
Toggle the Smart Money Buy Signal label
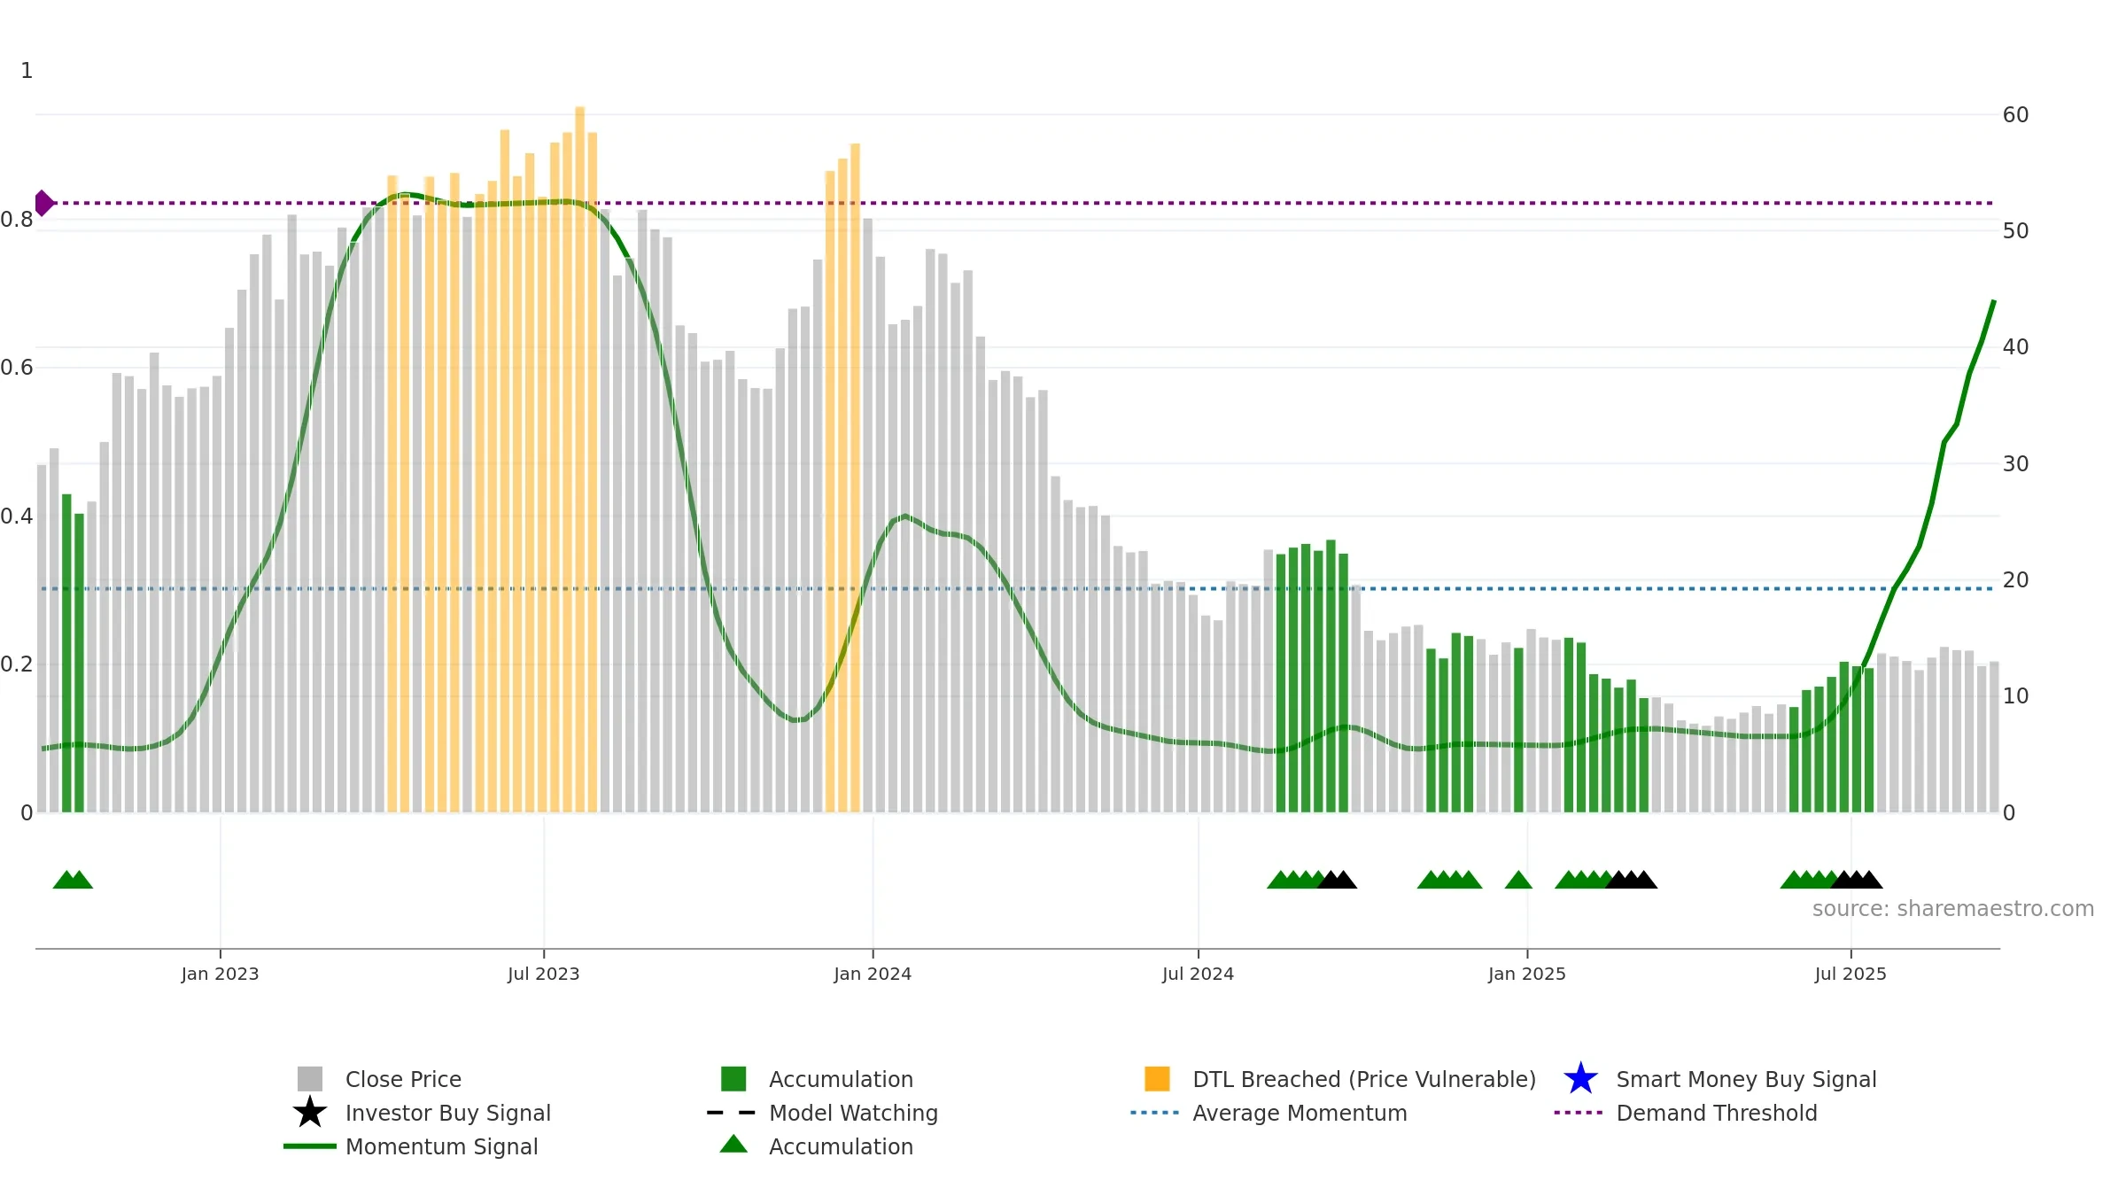pyautogui.click(x=1746, y=1079)
